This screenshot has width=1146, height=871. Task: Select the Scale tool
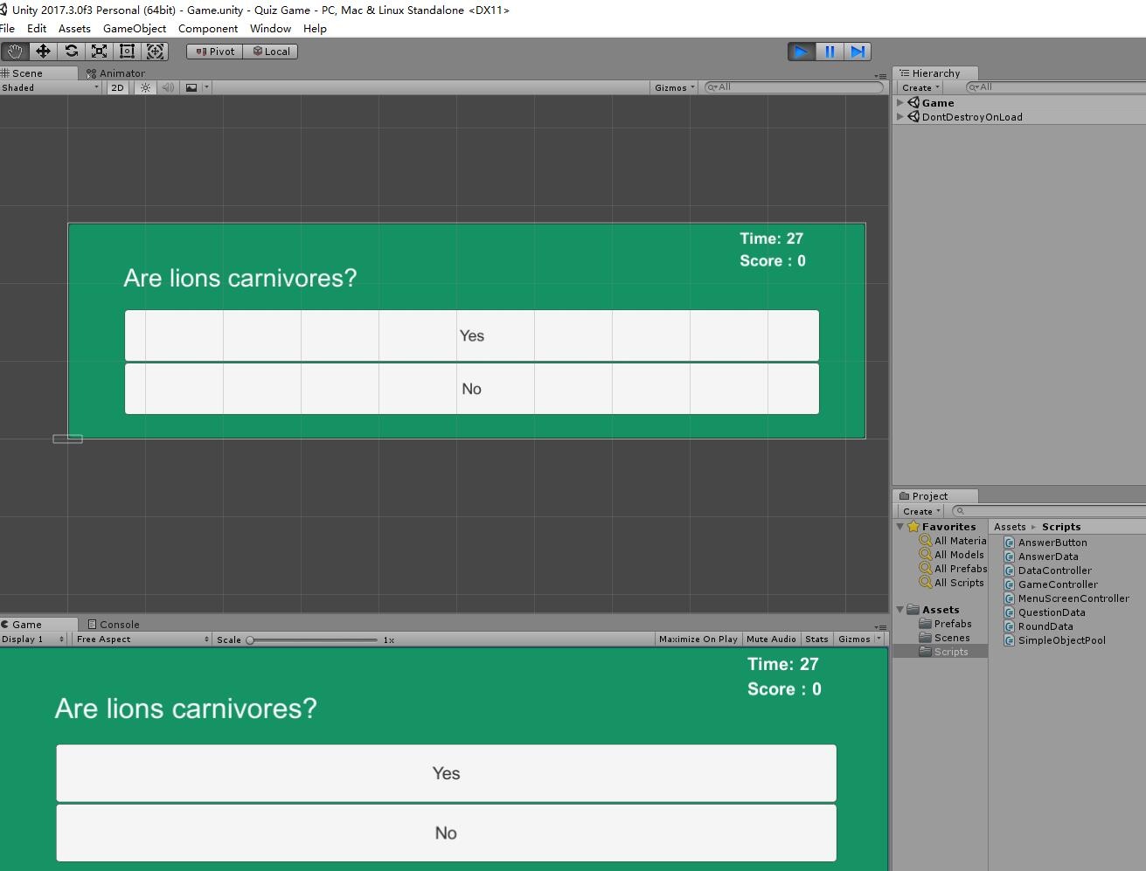pos(100,52)
